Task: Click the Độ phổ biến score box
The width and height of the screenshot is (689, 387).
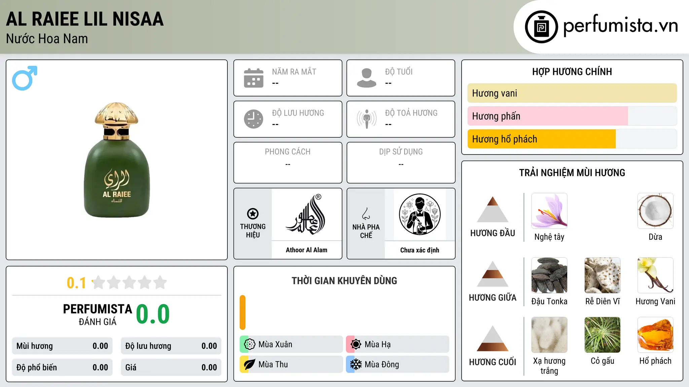Action: point(62,368)
